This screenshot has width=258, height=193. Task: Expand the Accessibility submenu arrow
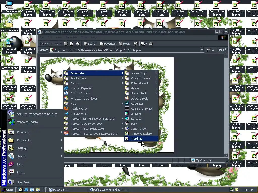point(156,73)
